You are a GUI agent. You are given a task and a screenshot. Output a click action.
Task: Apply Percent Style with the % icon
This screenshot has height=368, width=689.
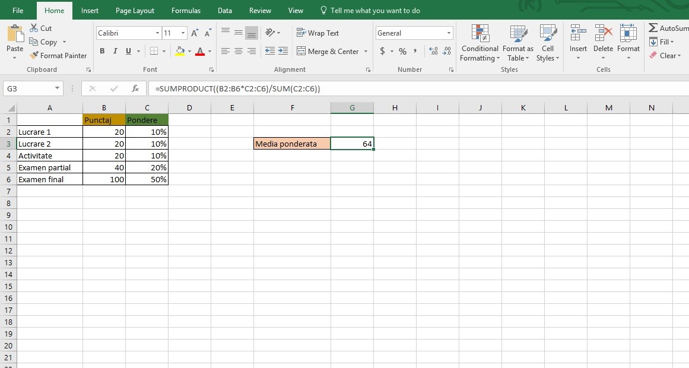tap(402, 52)
